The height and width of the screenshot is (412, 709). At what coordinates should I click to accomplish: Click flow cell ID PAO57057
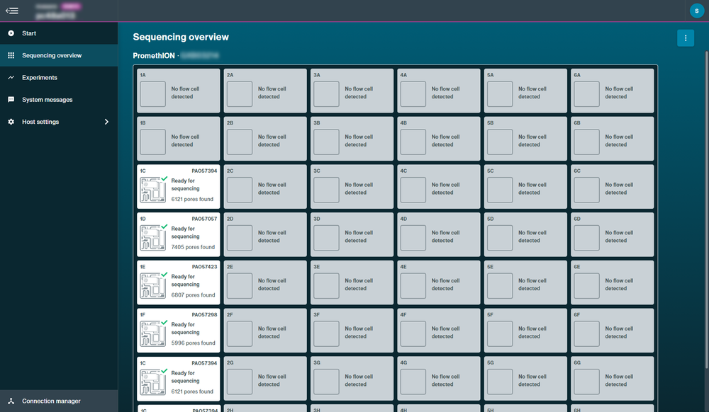coord(204,219)
